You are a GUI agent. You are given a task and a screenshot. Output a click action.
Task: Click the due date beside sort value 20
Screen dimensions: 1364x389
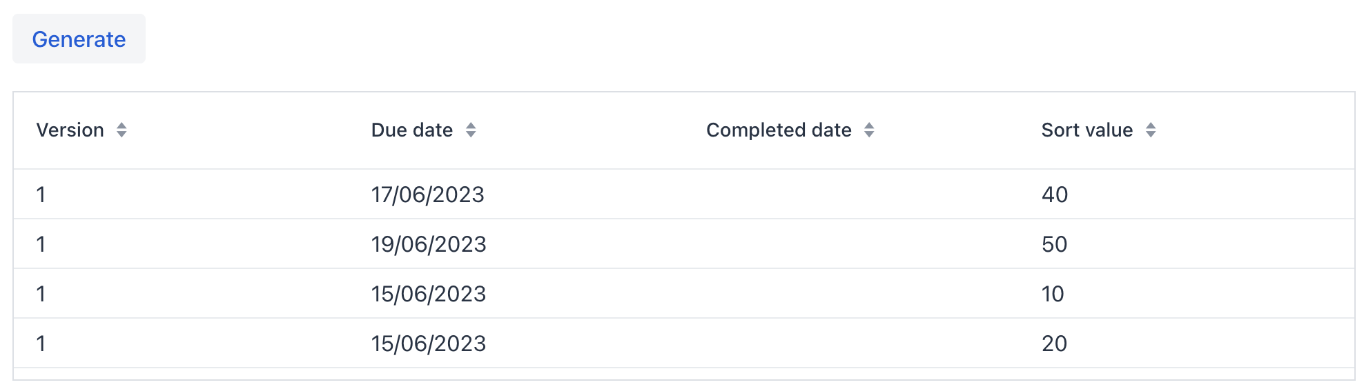428,343
